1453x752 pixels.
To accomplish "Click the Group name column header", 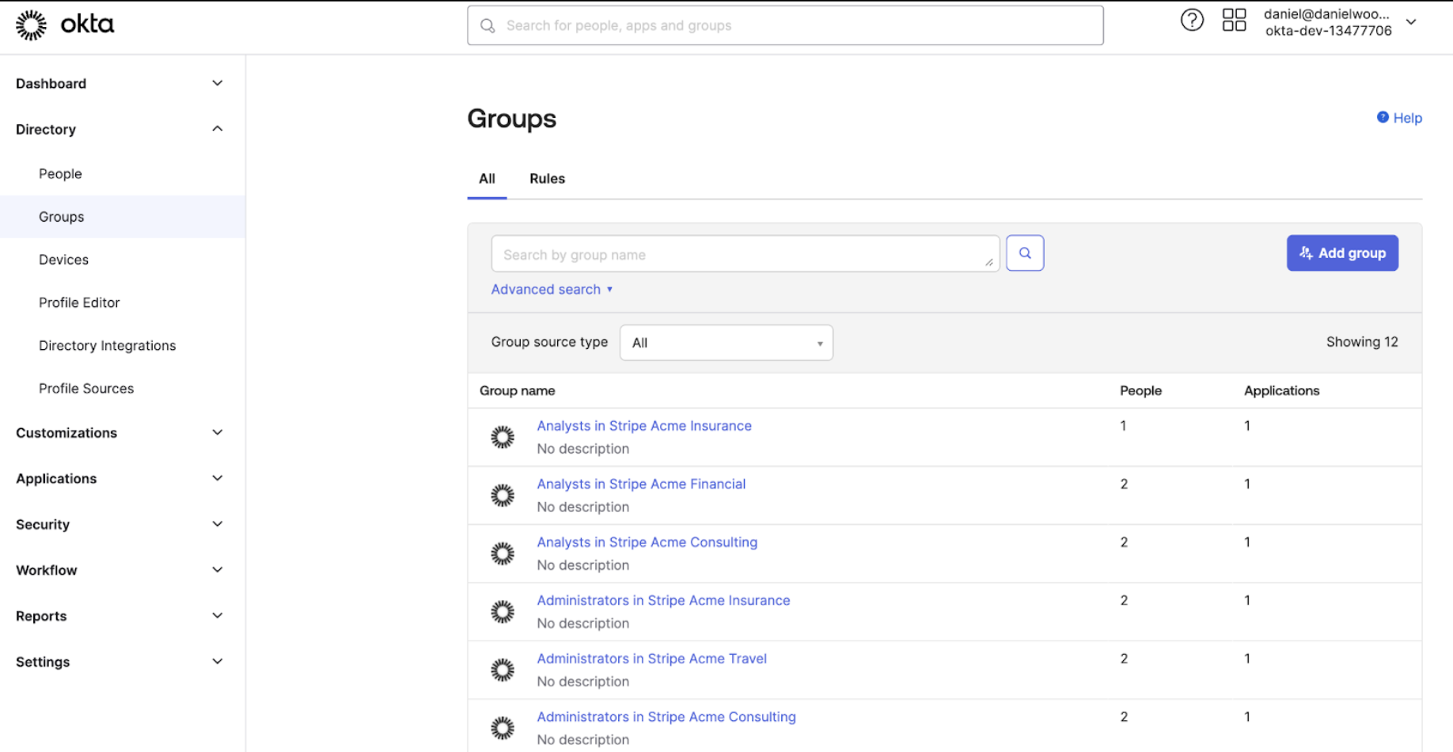I will 517,391.
